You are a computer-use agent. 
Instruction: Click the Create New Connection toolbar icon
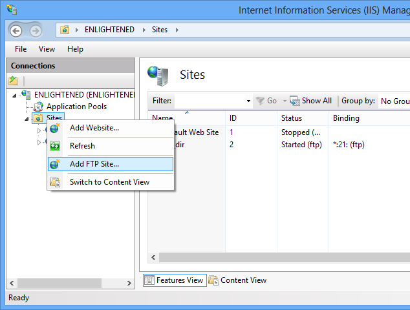pos(13,81)
